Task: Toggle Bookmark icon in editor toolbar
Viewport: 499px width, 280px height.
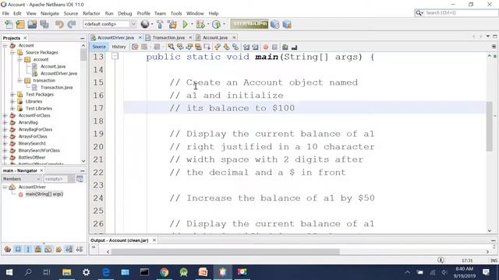Action: tap(235, 47)
